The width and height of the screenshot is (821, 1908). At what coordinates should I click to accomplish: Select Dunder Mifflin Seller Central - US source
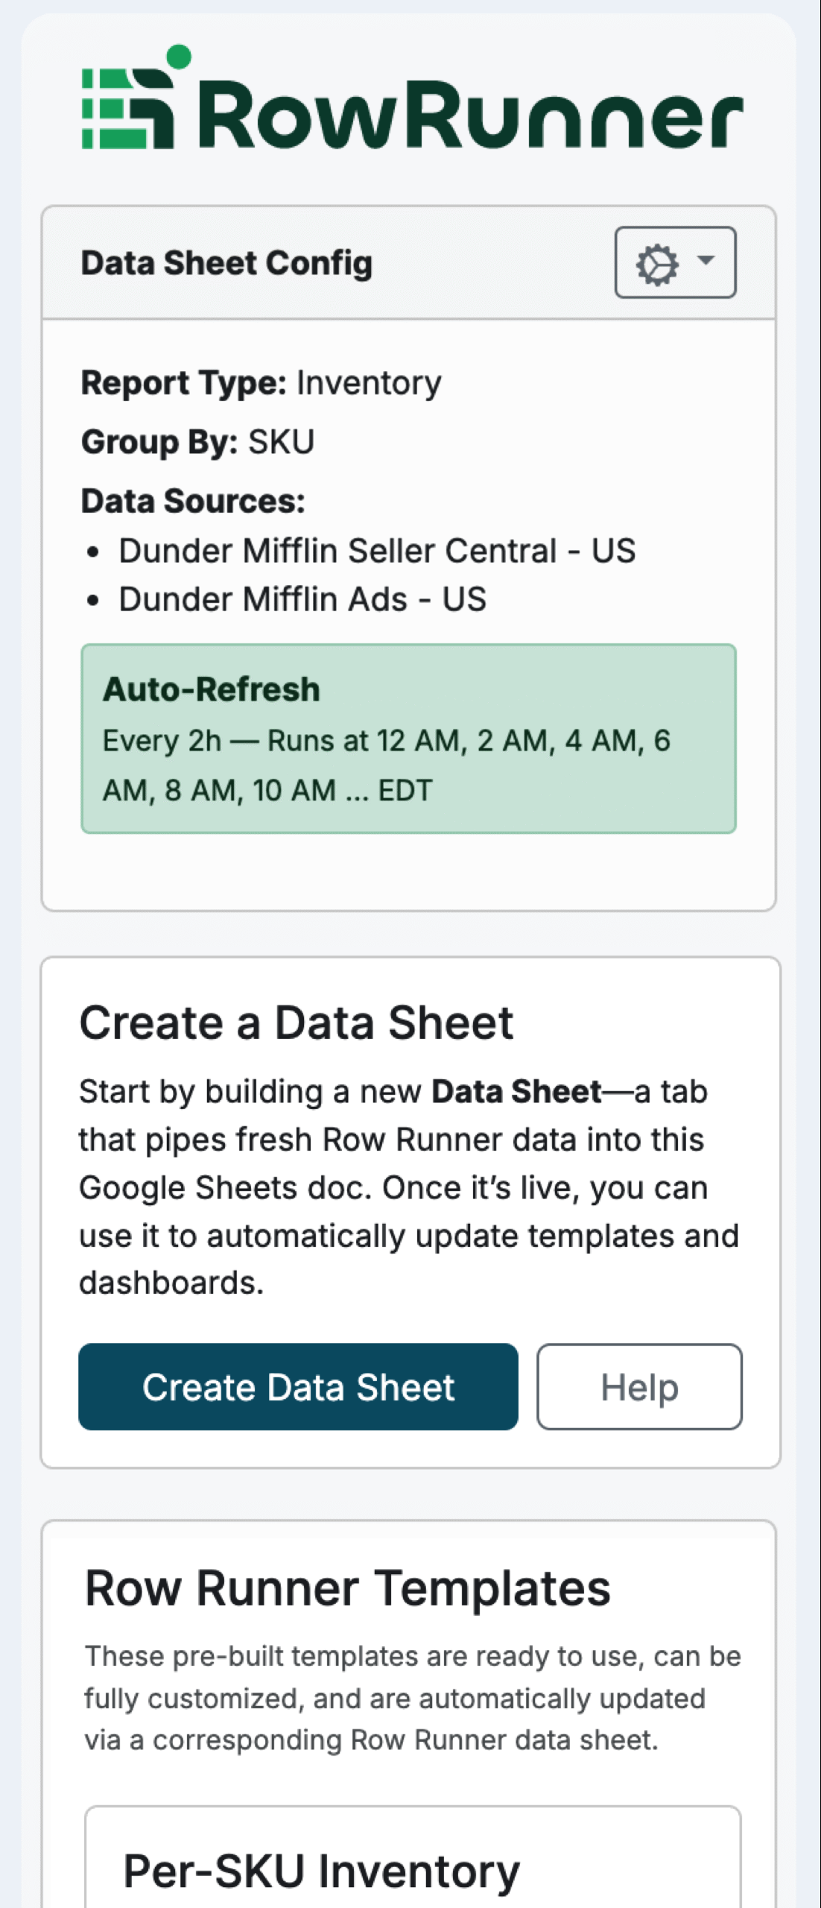(x=377, y=552)
